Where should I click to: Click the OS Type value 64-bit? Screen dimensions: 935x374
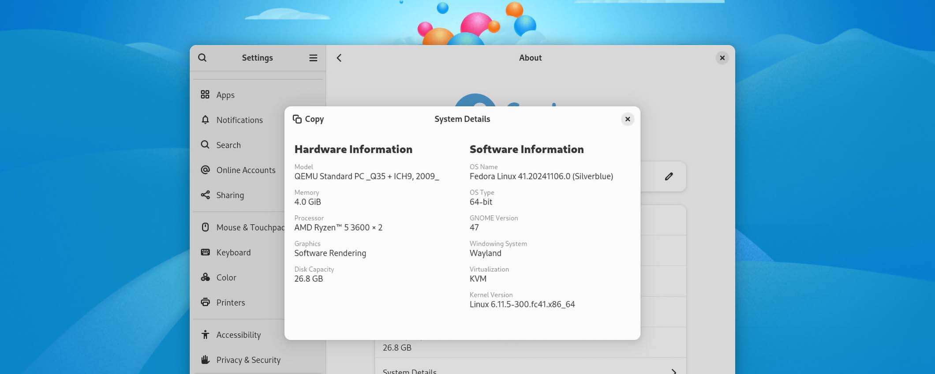pyautogui.click(x=481, y=202)
